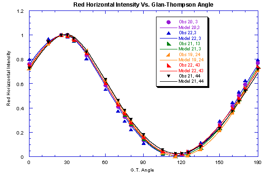Click the purple circle Obs 20, 3 legend marker
The height and width of the screenshot is (183, 274).
coord(168,22)
